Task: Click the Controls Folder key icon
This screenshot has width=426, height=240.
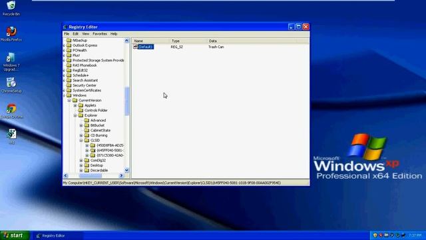Action: [x=81, y=111]
